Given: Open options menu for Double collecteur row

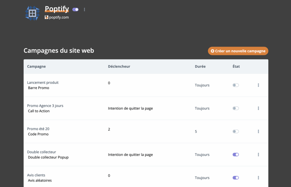Looking at the screenshot, I should (x=258, y=155).
